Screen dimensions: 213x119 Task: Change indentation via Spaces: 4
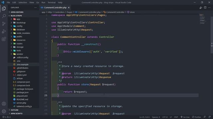156,117
